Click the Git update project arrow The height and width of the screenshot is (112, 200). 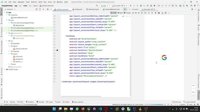click(162, 6)
